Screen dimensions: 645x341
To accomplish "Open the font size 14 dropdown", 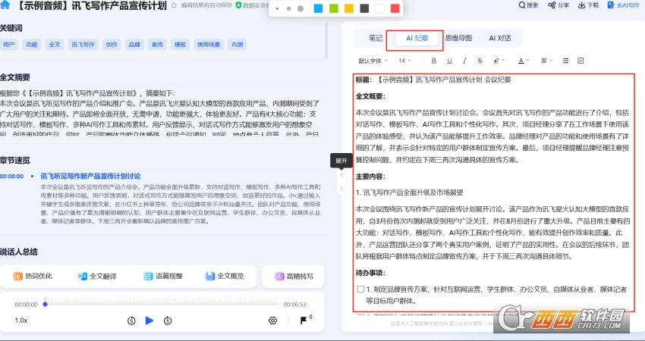I will click(404, 61).
